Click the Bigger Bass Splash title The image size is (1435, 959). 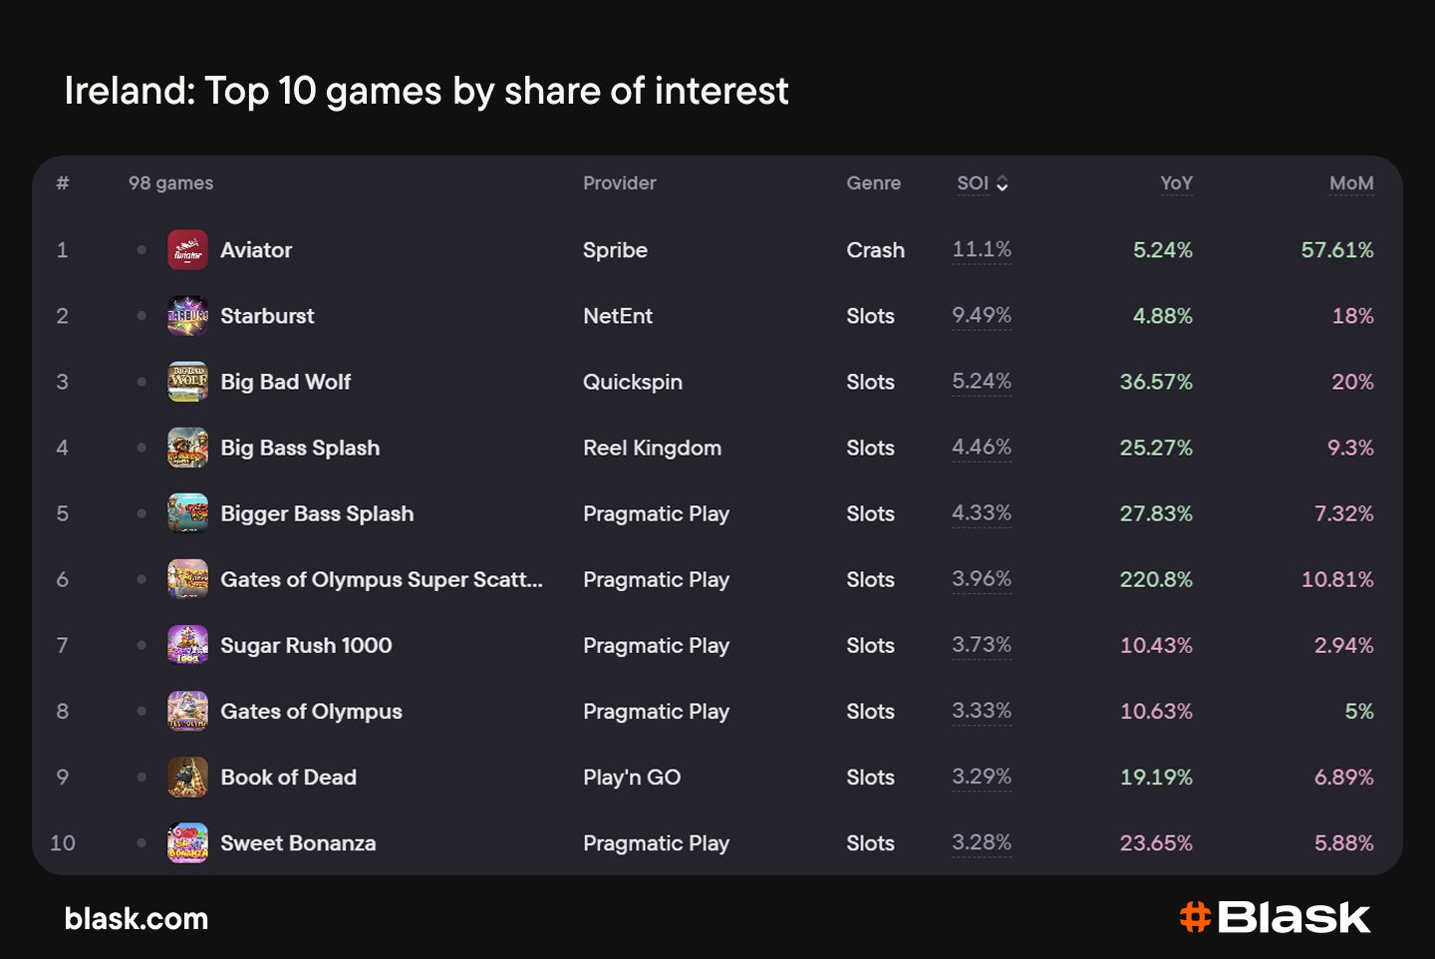click(x=317, y=513)
